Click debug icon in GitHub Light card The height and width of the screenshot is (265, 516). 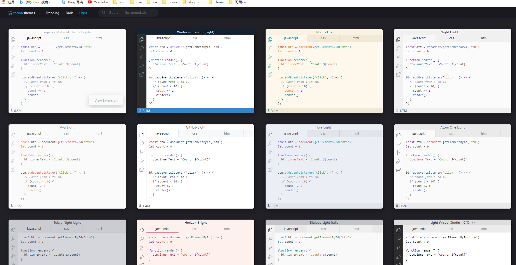click(x=141, y=161)
